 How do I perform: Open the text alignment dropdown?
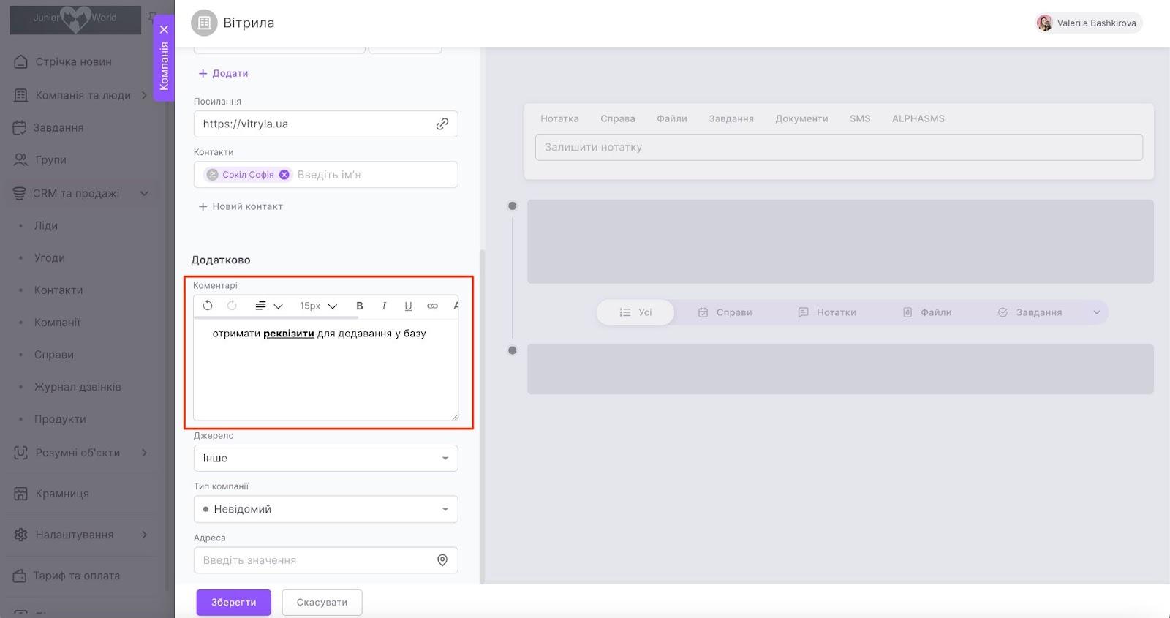click(268, 306)
